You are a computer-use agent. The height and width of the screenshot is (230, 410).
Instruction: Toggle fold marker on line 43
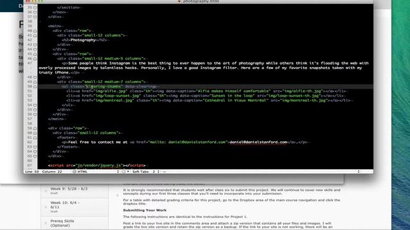pos(35,45)
